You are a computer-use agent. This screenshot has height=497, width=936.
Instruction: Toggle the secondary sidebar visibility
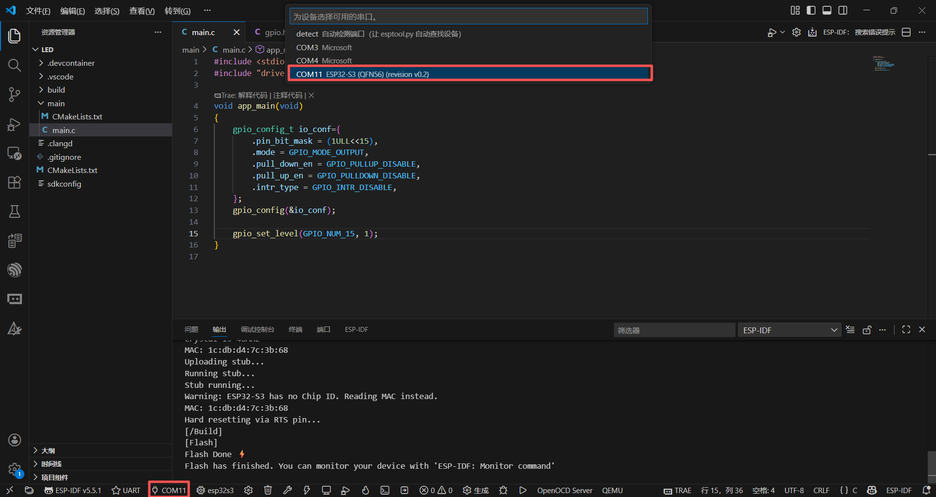point(843,10)
